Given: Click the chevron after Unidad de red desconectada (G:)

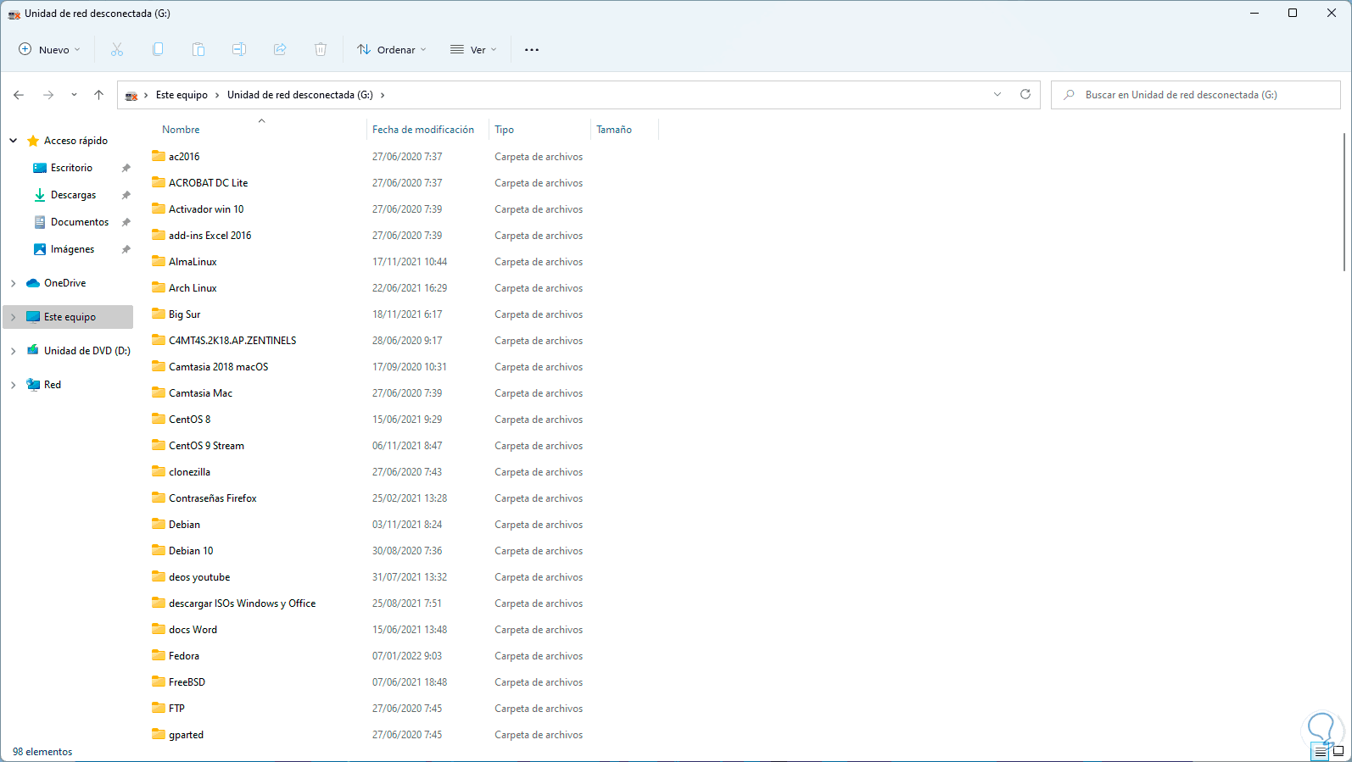Looking at the screenshot, I should coord(383,95).
